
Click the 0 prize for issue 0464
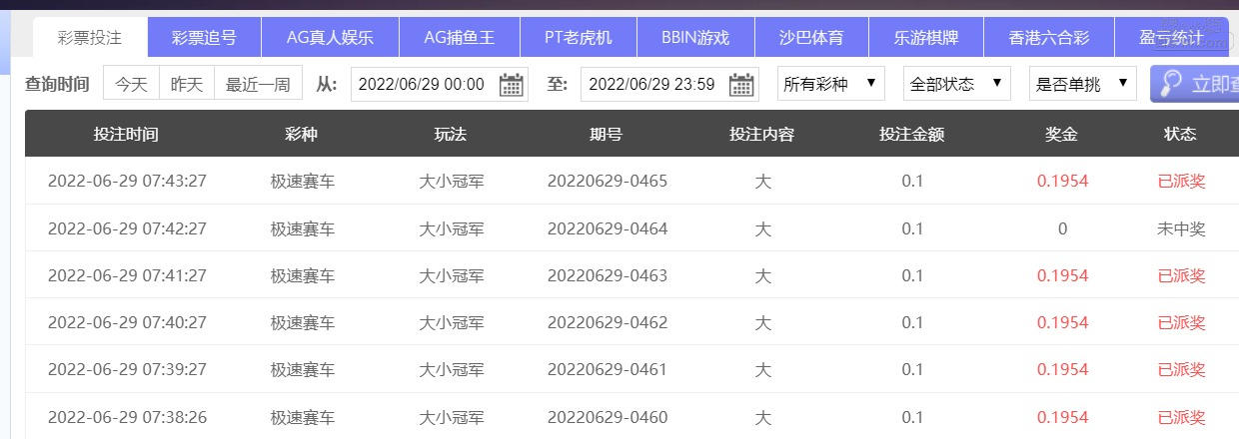pyautogui.click(x=1062, y=228)
